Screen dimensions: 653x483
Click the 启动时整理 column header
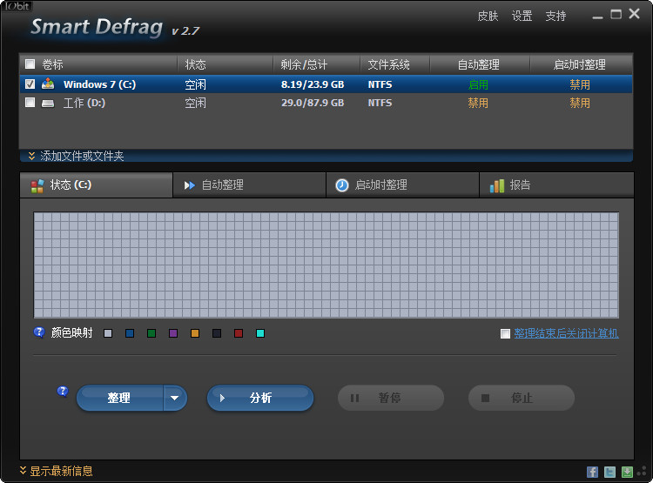click(580, 64)
